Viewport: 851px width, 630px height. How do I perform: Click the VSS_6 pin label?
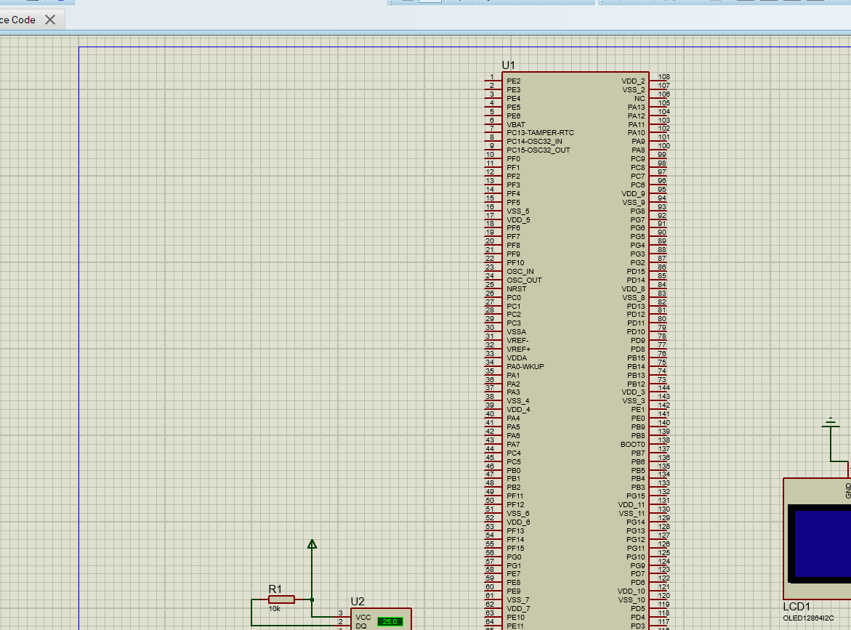pos(518,513)
